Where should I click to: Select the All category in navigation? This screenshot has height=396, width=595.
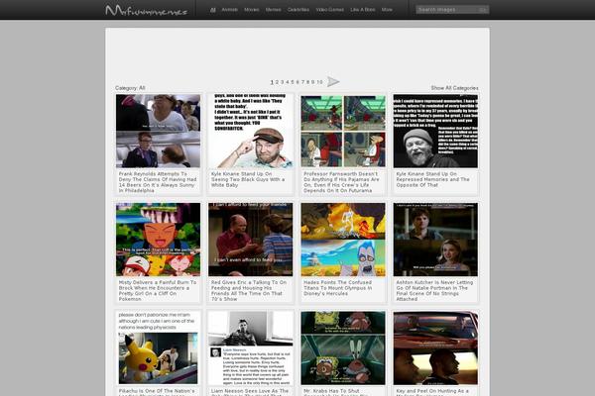213,10
